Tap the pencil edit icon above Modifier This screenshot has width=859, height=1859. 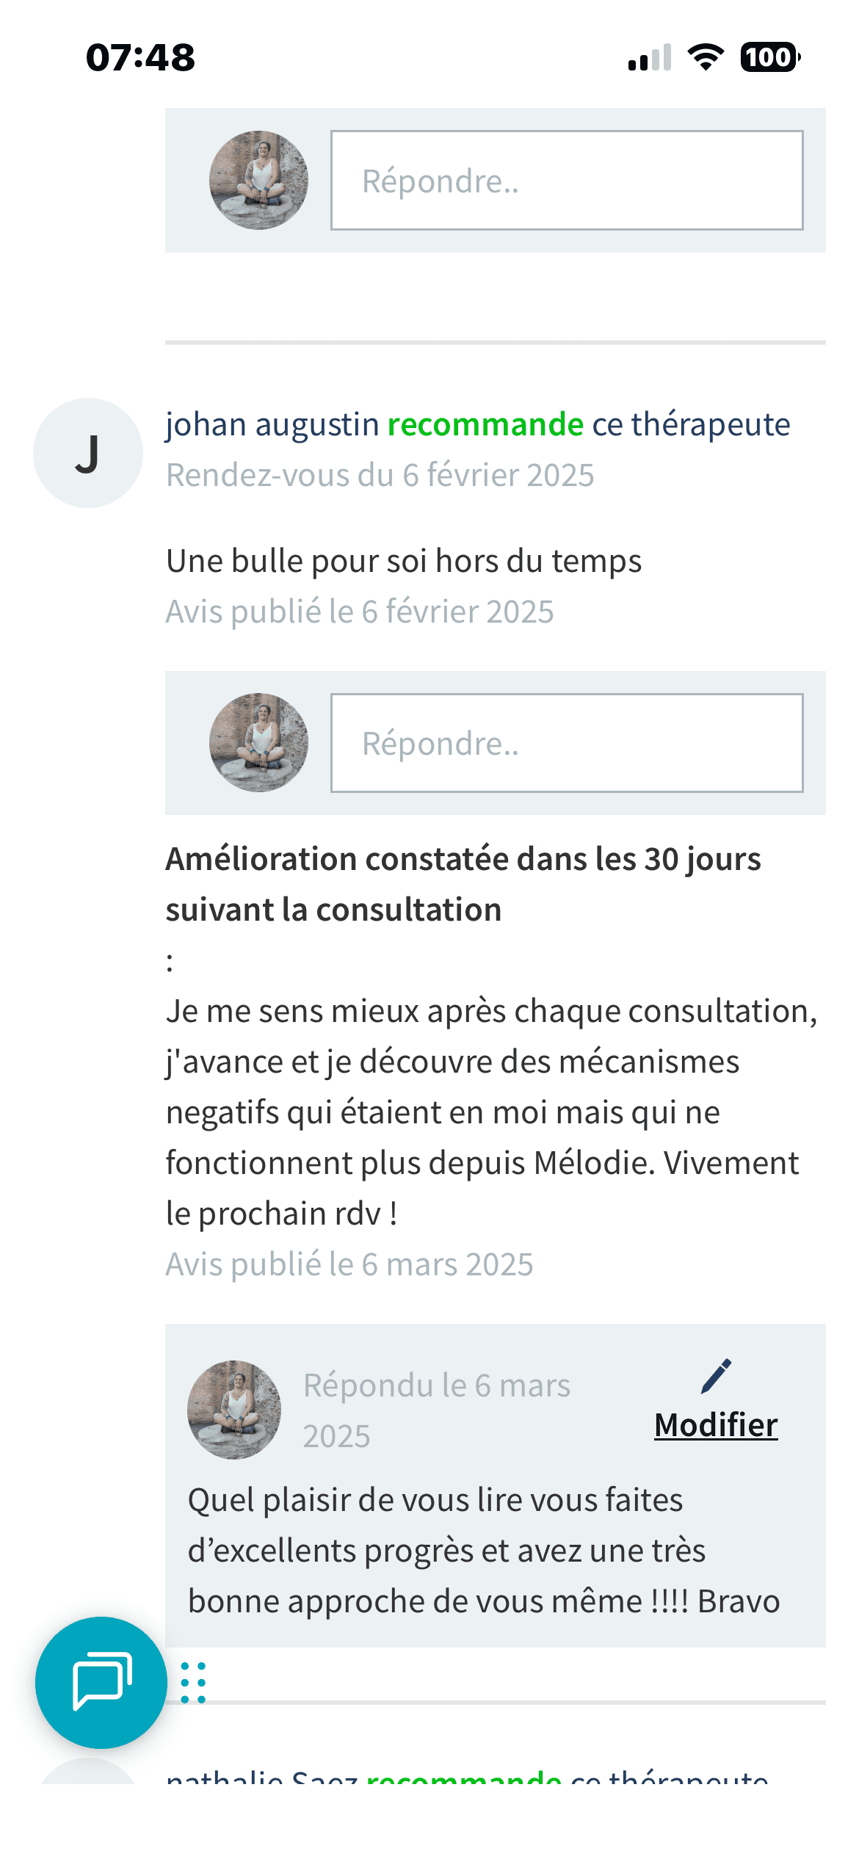pos(716,1376)
